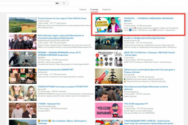188x125 pixels.
Task: Open the Colgate chocolate fountain thumbnail
Action: (x=109, y=76)
